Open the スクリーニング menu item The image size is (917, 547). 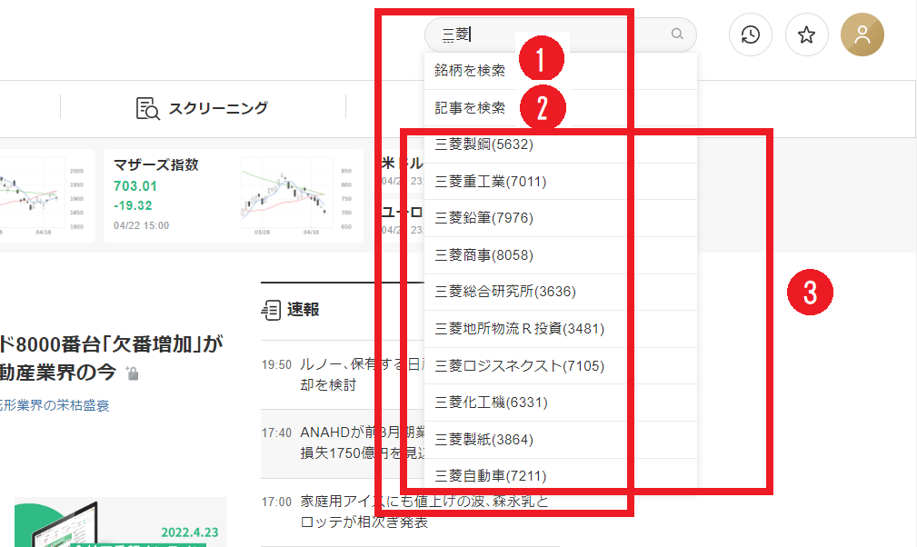click(x=203, y=108)
